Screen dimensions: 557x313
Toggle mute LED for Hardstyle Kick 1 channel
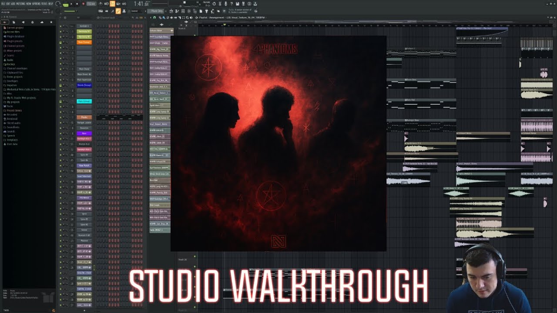click(x=60, y=139)
